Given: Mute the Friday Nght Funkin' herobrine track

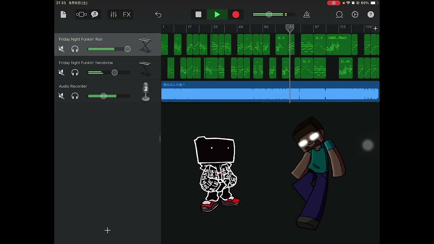Looking at the screenshot, I should tap(61, 73).
